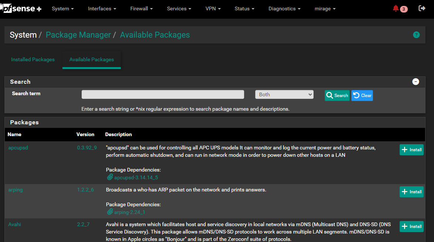Install the apcupsd package
This screenshot has width=434, height=242.
tap(411, 150)
